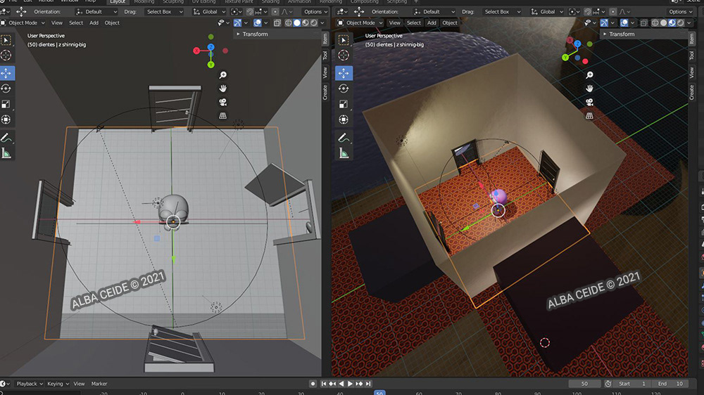Viewport: 704px width, 395px height.
Task: Open the Playback popover in timeline
Action: point(29,384)
